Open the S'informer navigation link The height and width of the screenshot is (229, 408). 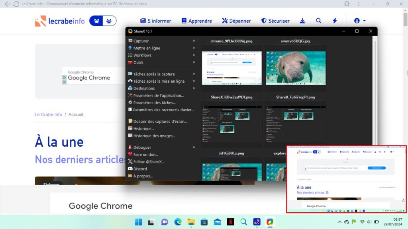click(156, 21)
